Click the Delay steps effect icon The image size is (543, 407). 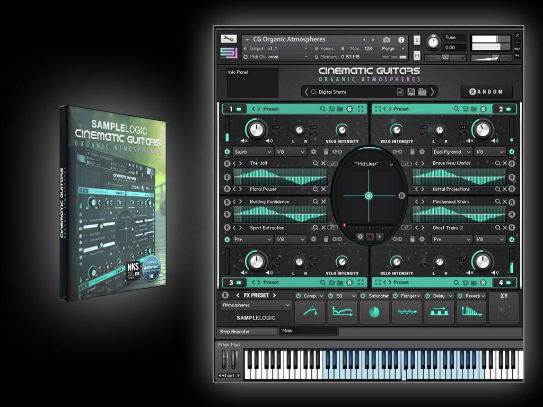tap(439, 312)
